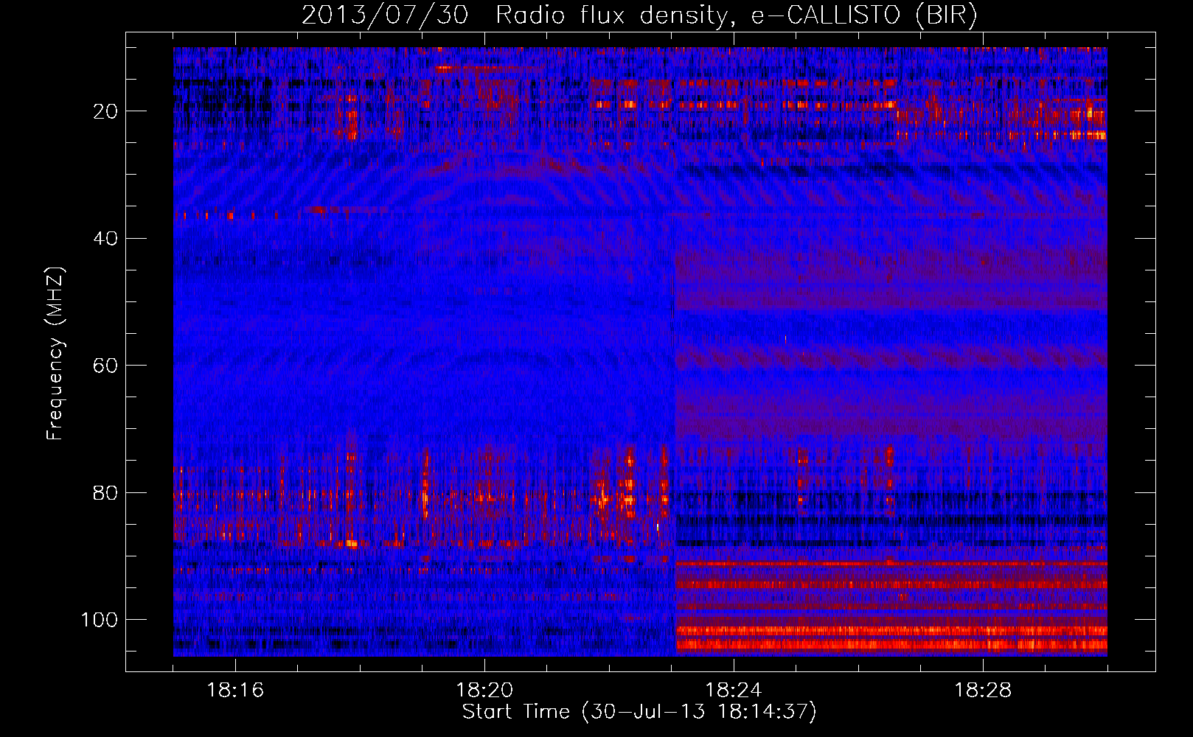Click the 18:20 time tick label

[x=484, y=690]
